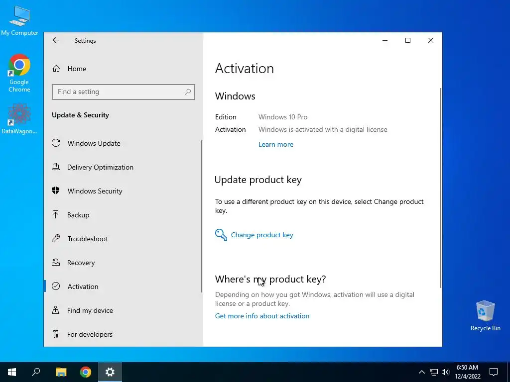The width and height of the screenshot is (510, 382).
Task: Open the Action Center notifications icon
Action: tap(494, 372)
